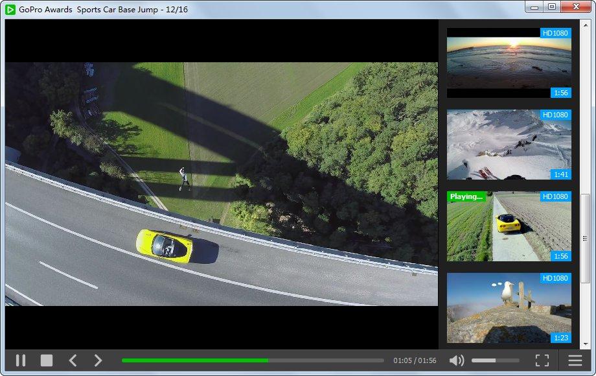596x376 pixels.
Task: Enter fullscreen mode
Action: click(x=542, y=360)
